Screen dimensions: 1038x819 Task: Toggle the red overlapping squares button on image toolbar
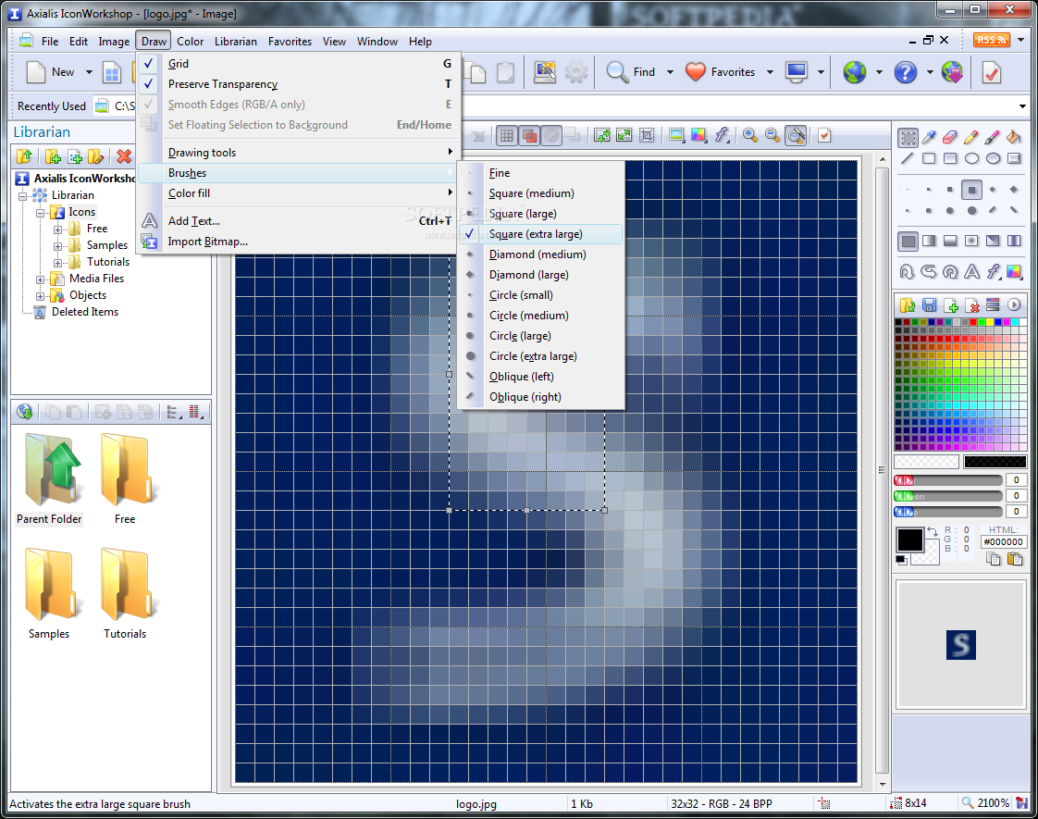(x=529, y=136)
